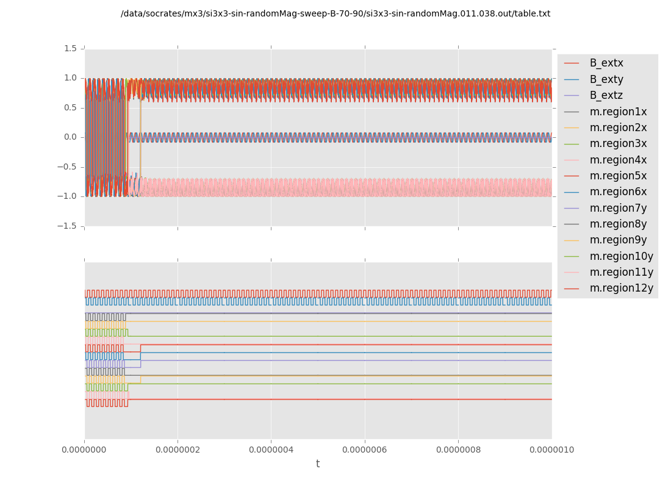Click the 0.0000004 x-axis tick label

(x=271, y=450)
